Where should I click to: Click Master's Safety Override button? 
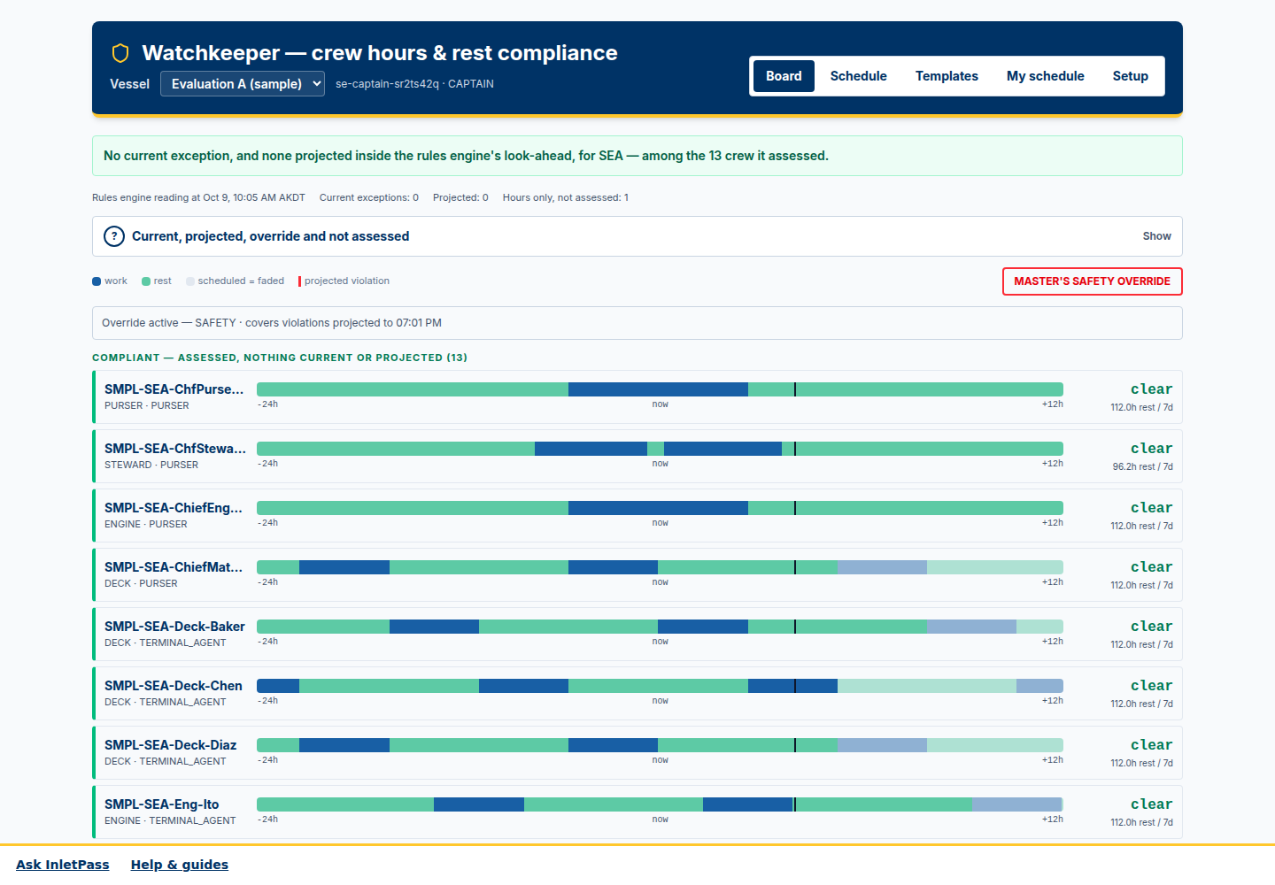[x=1092, y=281]
